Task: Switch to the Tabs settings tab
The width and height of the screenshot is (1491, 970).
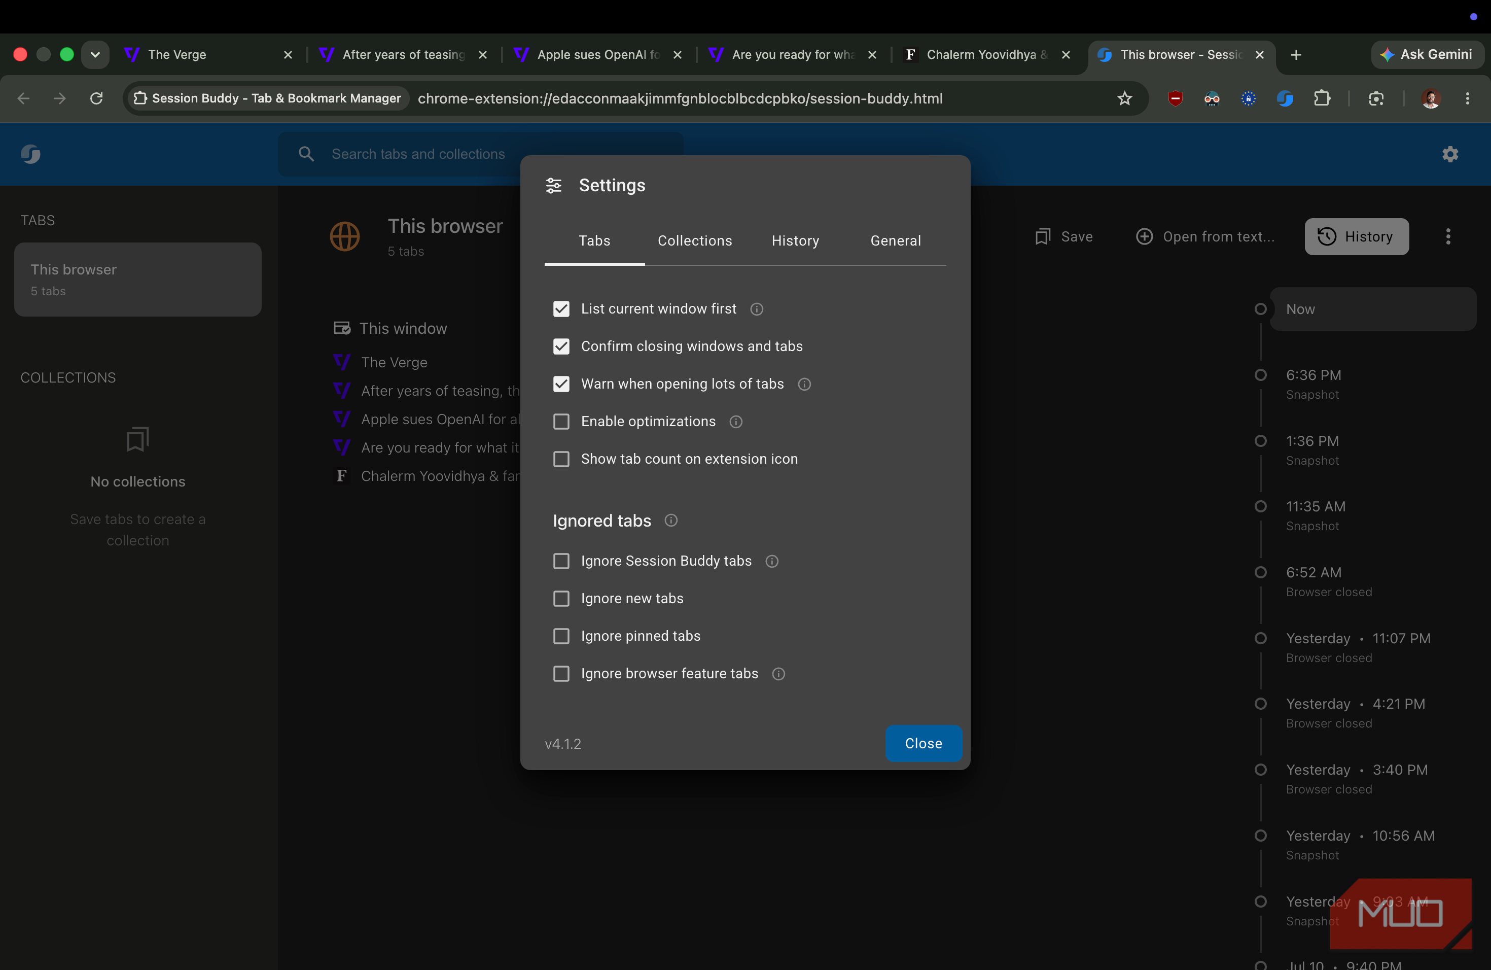Action: (x=594, y=240)
